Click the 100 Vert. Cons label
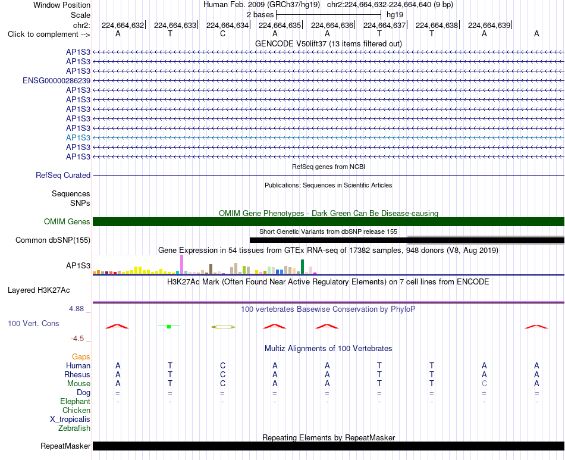This screenshot has height=460, width=565. coord(33,323)
